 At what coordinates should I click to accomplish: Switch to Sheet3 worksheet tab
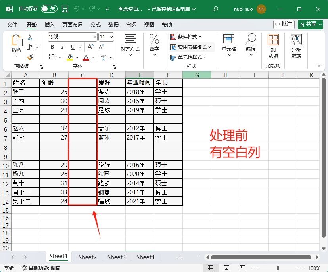[x=116, y=257]
